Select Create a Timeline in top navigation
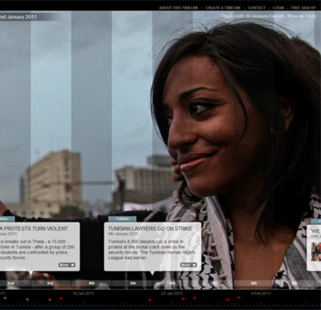Image resolution: width=321 pixels, height=310 pixels. pos(223,8)
